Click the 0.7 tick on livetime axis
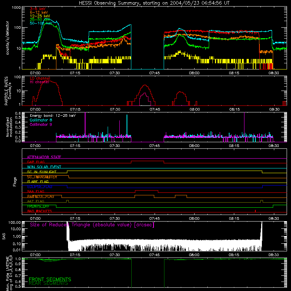 pos(18,276)
